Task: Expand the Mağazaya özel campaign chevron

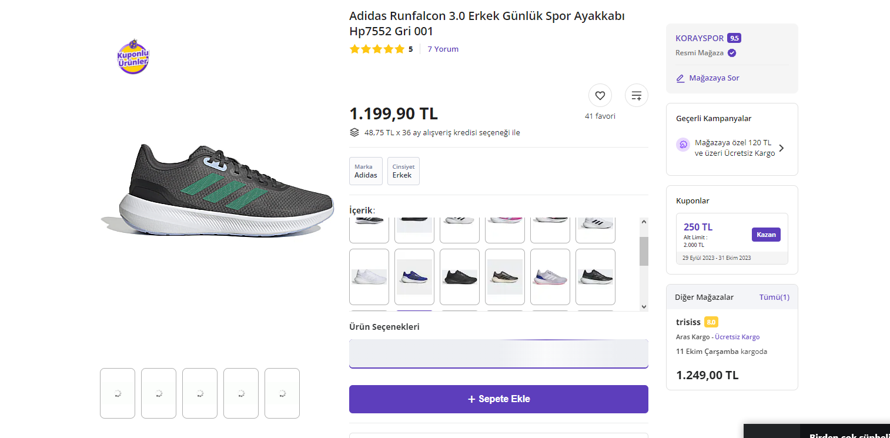Action: [781, 148]
